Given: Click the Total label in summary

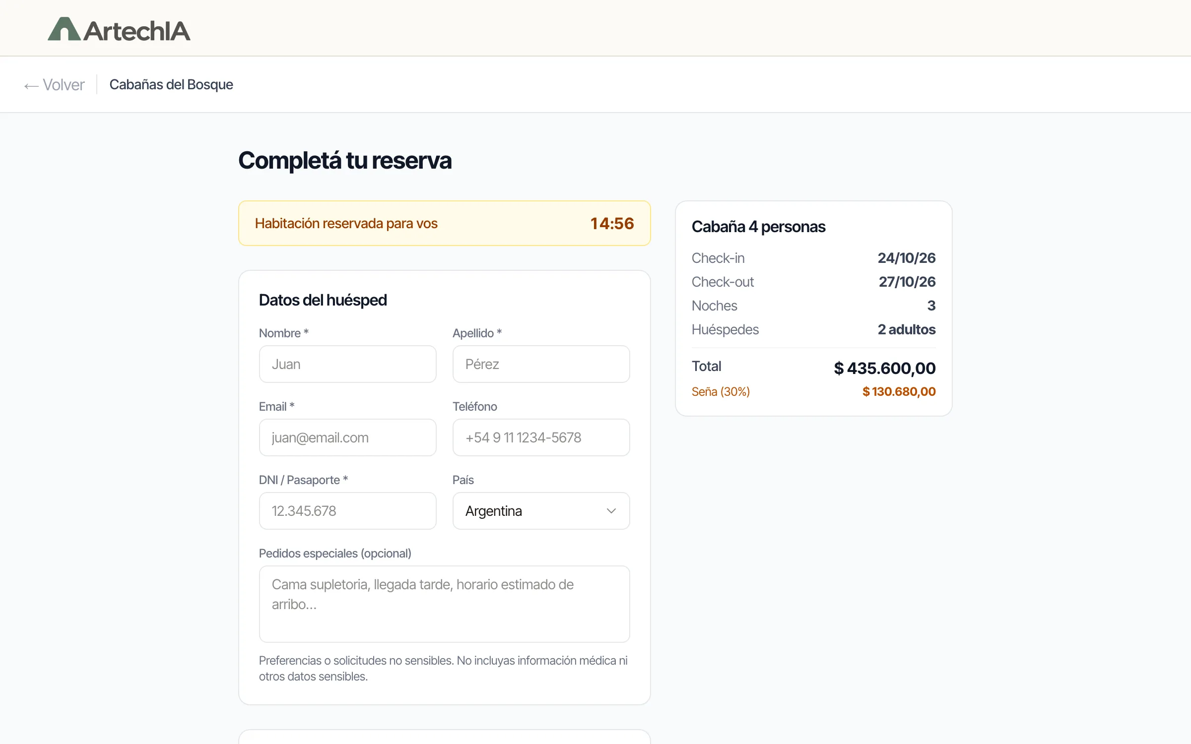Looking at the screenshot, I should [x=706, y=366].
